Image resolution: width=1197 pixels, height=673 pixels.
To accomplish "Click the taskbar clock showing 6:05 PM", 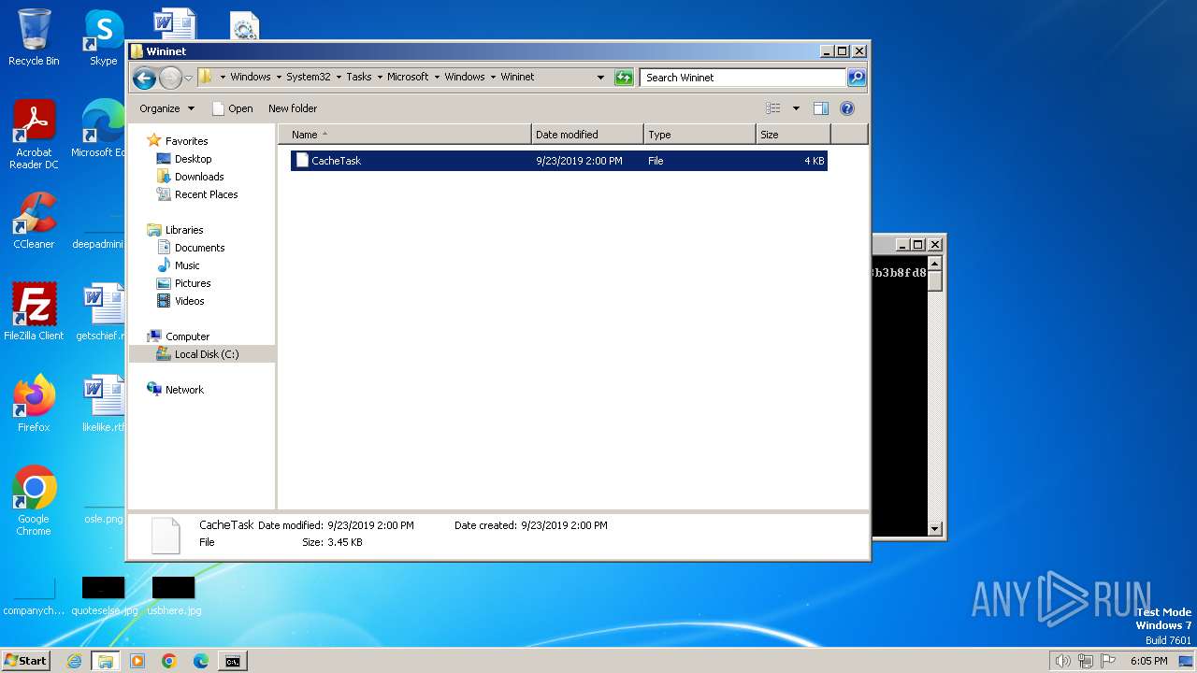I will pos(1148,661).
